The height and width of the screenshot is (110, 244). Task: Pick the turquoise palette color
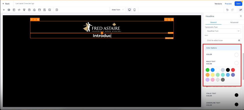(x=223, y=75)
